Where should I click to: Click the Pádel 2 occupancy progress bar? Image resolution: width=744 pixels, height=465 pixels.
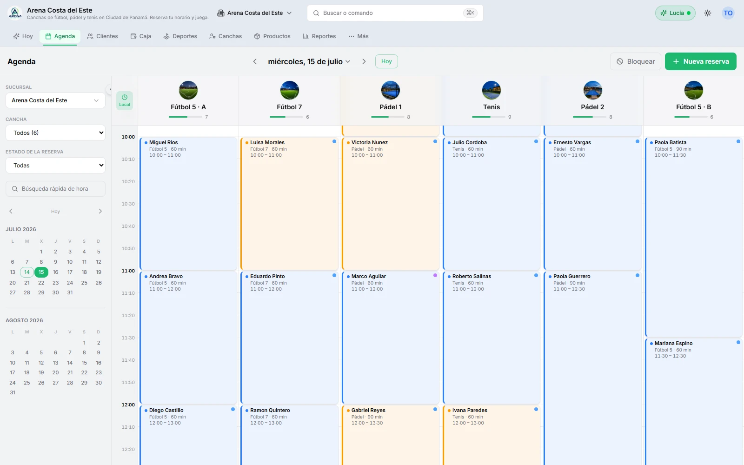tap(590, 117)
